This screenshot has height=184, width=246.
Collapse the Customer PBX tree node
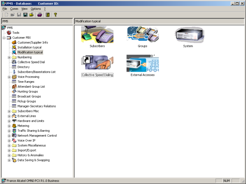[x=4, y=38]
